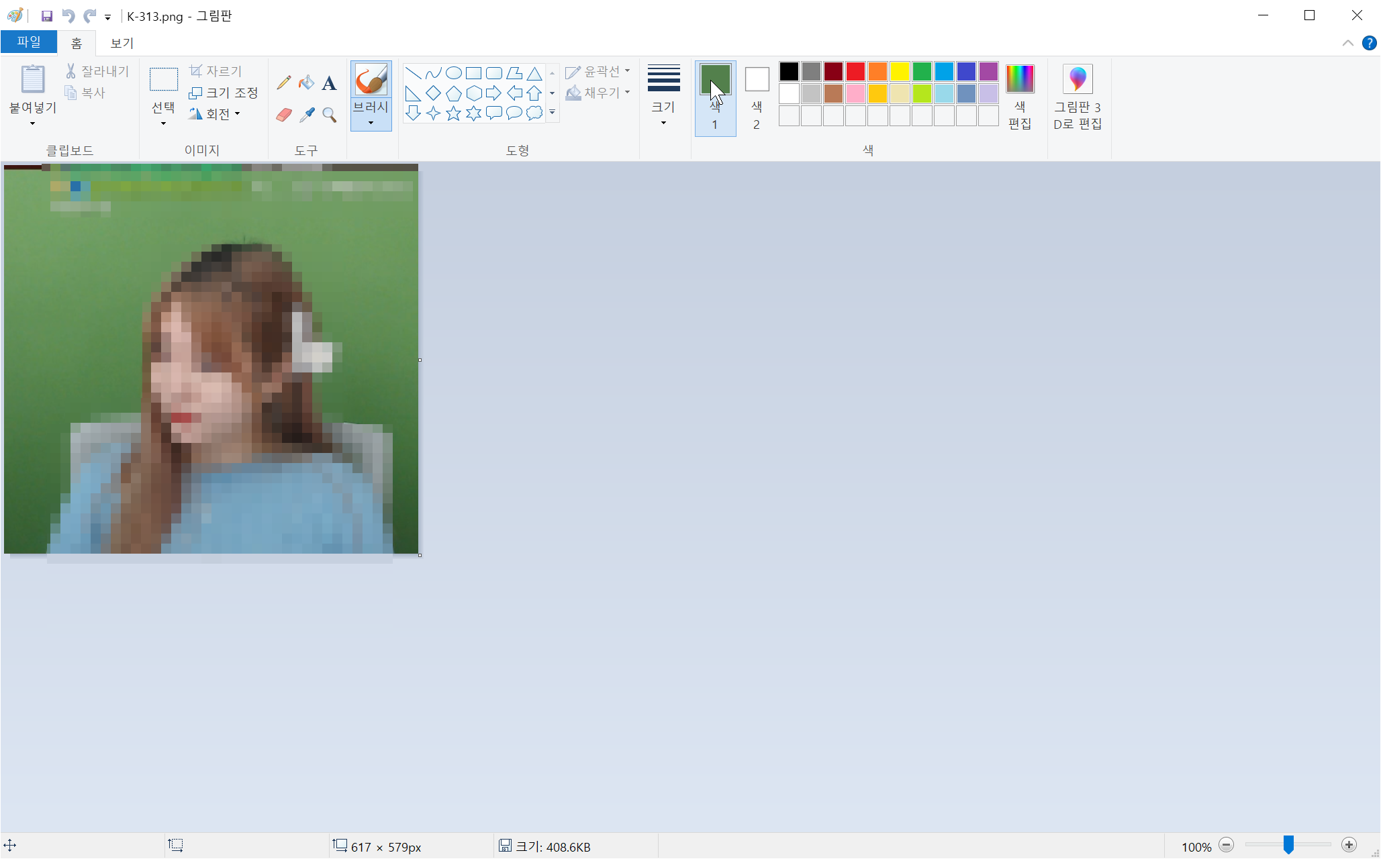
Task: Collapse the ribbon with the chevron
Action: coord(1347,43)
